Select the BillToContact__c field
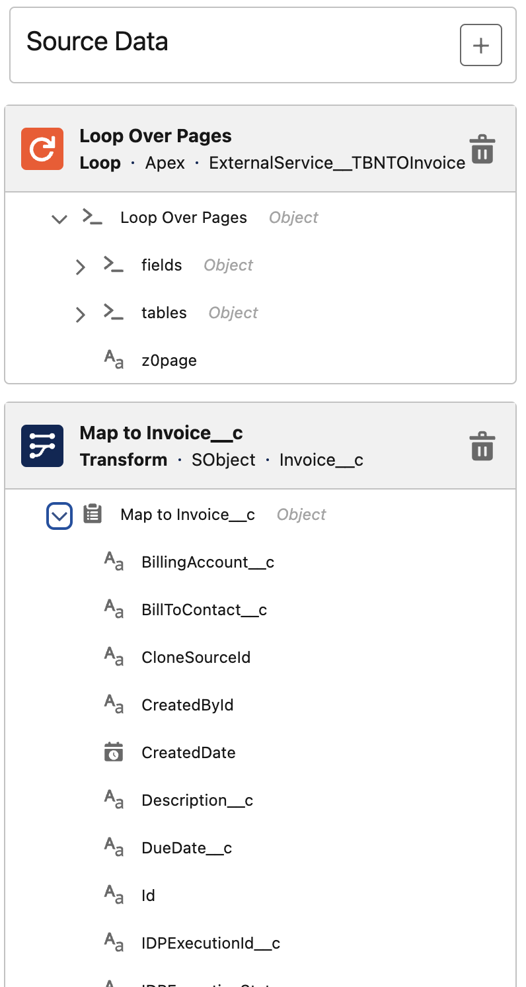The width and height of the screenshot is (526, 987). tap(204, 610)
